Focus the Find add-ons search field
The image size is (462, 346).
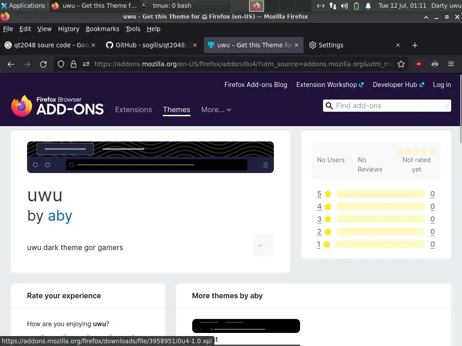(388, 106)
